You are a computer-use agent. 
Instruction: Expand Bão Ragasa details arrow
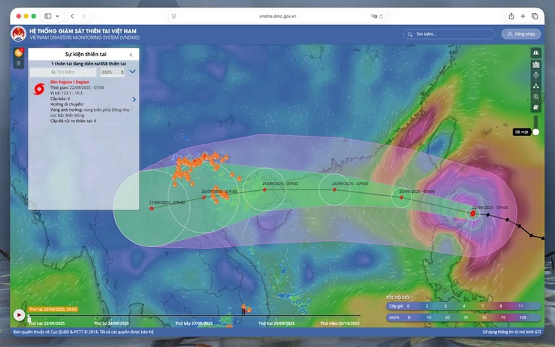pos(134,99)
